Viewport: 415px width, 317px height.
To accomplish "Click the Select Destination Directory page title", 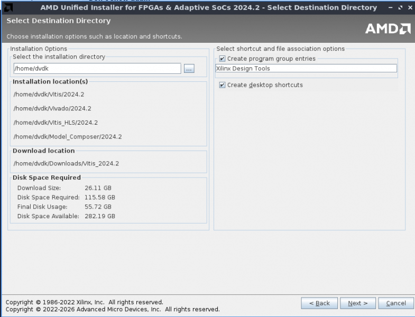I will (59, 21).
